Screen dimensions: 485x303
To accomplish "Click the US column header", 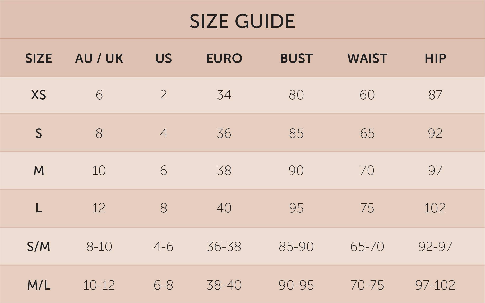I will pos(164,58).
